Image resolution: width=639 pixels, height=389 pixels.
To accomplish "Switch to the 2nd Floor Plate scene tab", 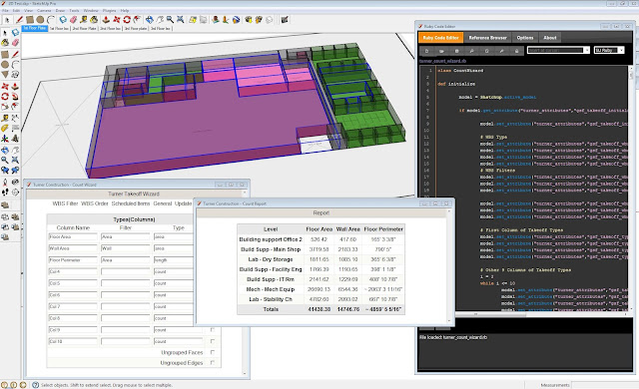I will click(x=84, y=29).
